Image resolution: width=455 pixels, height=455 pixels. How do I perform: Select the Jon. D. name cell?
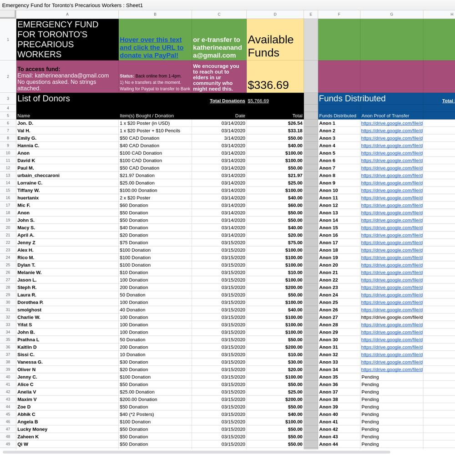67,123
